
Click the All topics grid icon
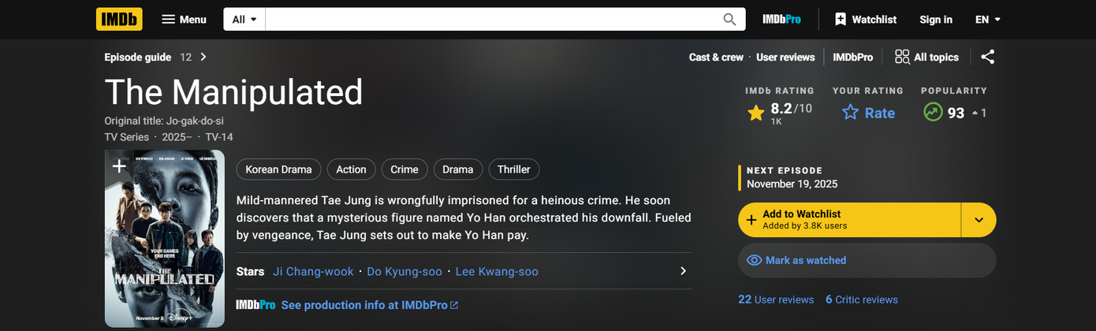902,57
